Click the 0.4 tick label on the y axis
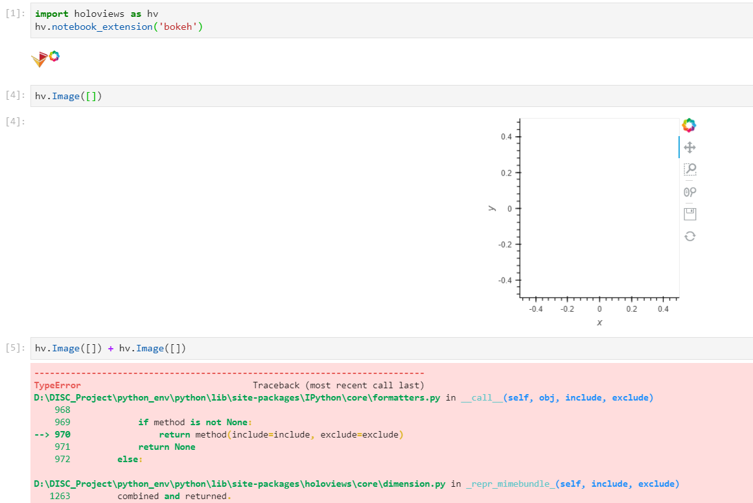This screenshot has width=753, height=503. [x=506, y=137]
